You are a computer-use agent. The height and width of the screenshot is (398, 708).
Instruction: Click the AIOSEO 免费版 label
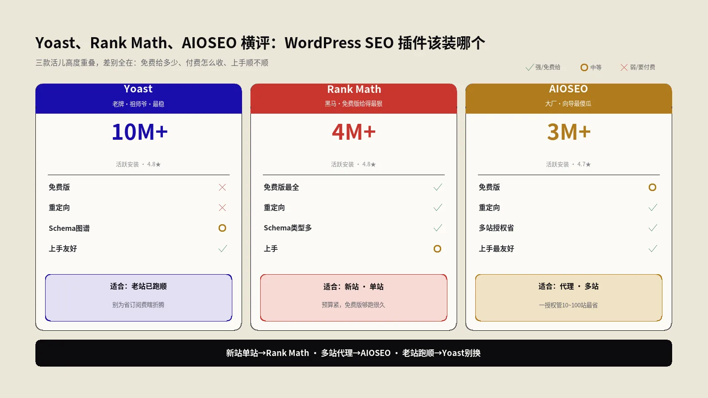(489, 188)
